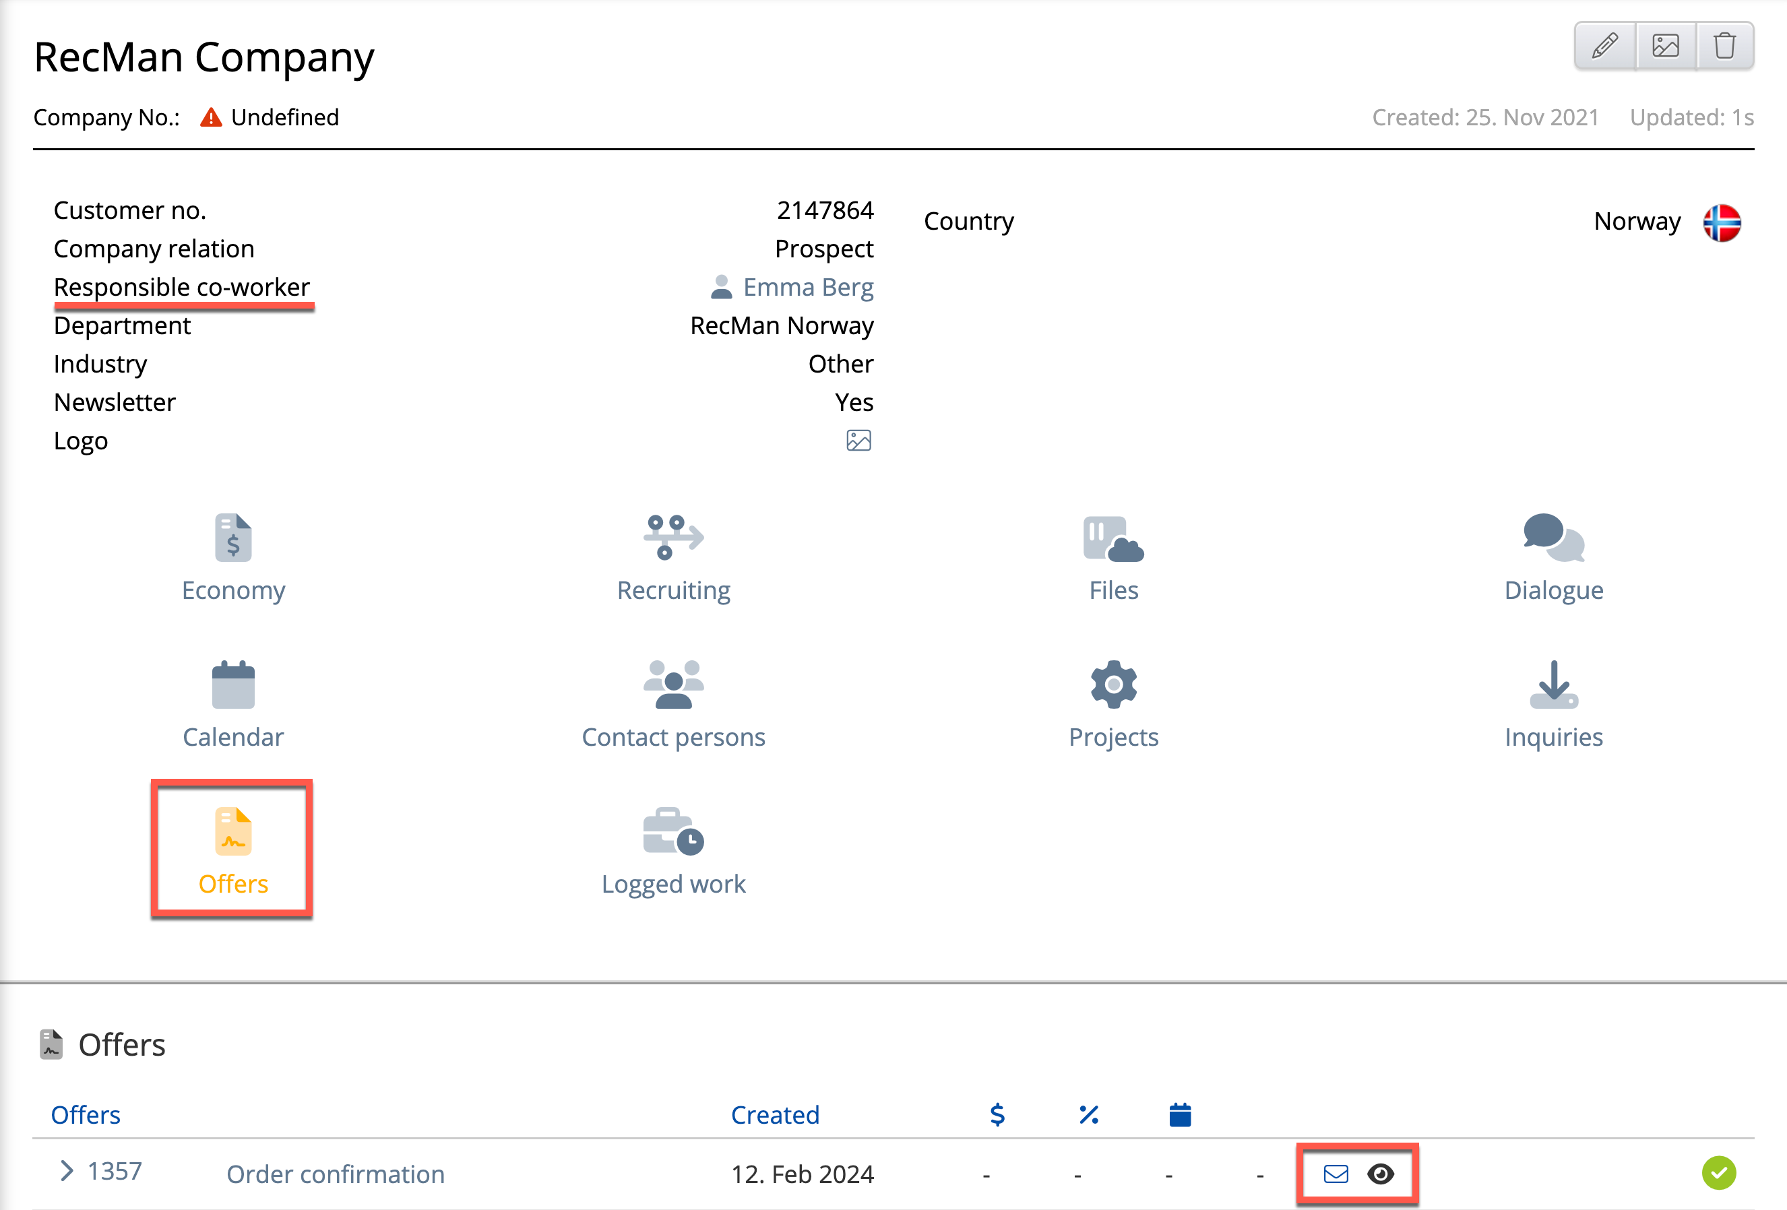Sort by the Created column header

774,1115
